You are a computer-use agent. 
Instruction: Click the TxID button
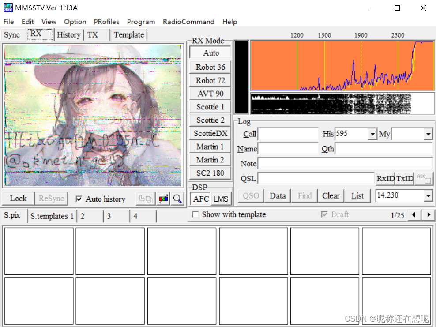[x=405, y=179]
